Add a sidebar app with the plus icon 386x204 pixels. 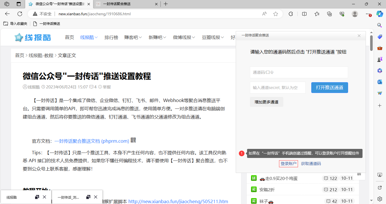[380, 105]
